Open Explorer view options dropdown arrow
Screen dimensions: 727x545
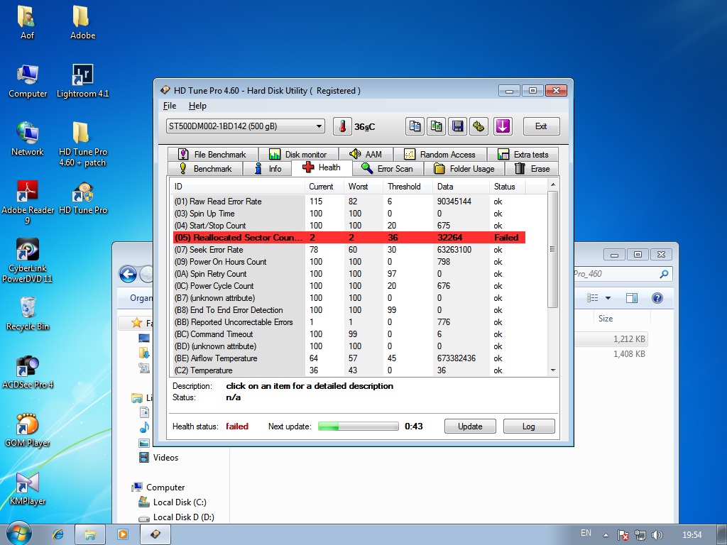click(x=608, y=298)
